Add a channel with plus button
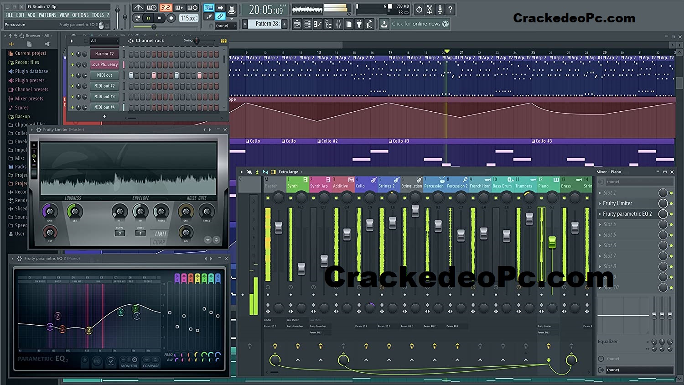Viewport: 684px width, 385px height. click(x=104, y=116)
